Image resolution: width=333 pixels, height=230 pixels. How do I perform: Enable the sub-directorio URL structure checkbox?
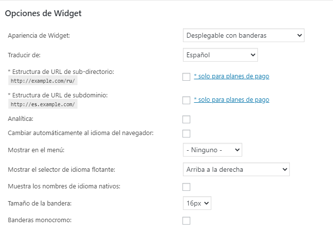pos(186,77)
